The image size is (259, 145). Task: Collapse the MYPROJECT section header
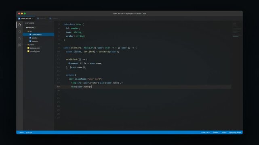[x=31, y=28]
